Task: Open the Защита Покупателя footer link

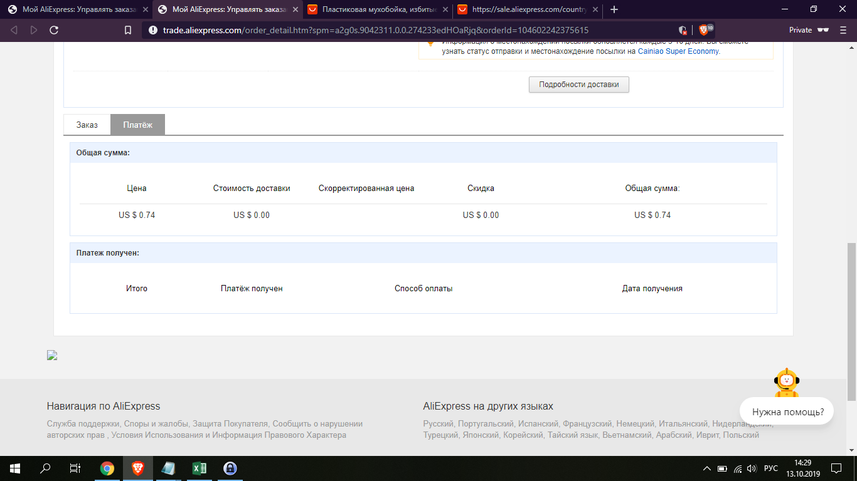Action: [x=230, y=423]
